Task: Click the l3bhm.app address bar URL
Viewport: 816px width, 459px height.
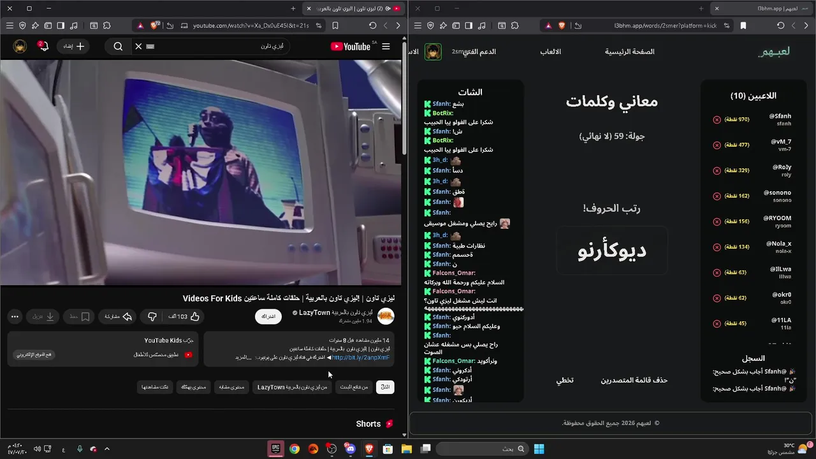Action: point(666,25)
